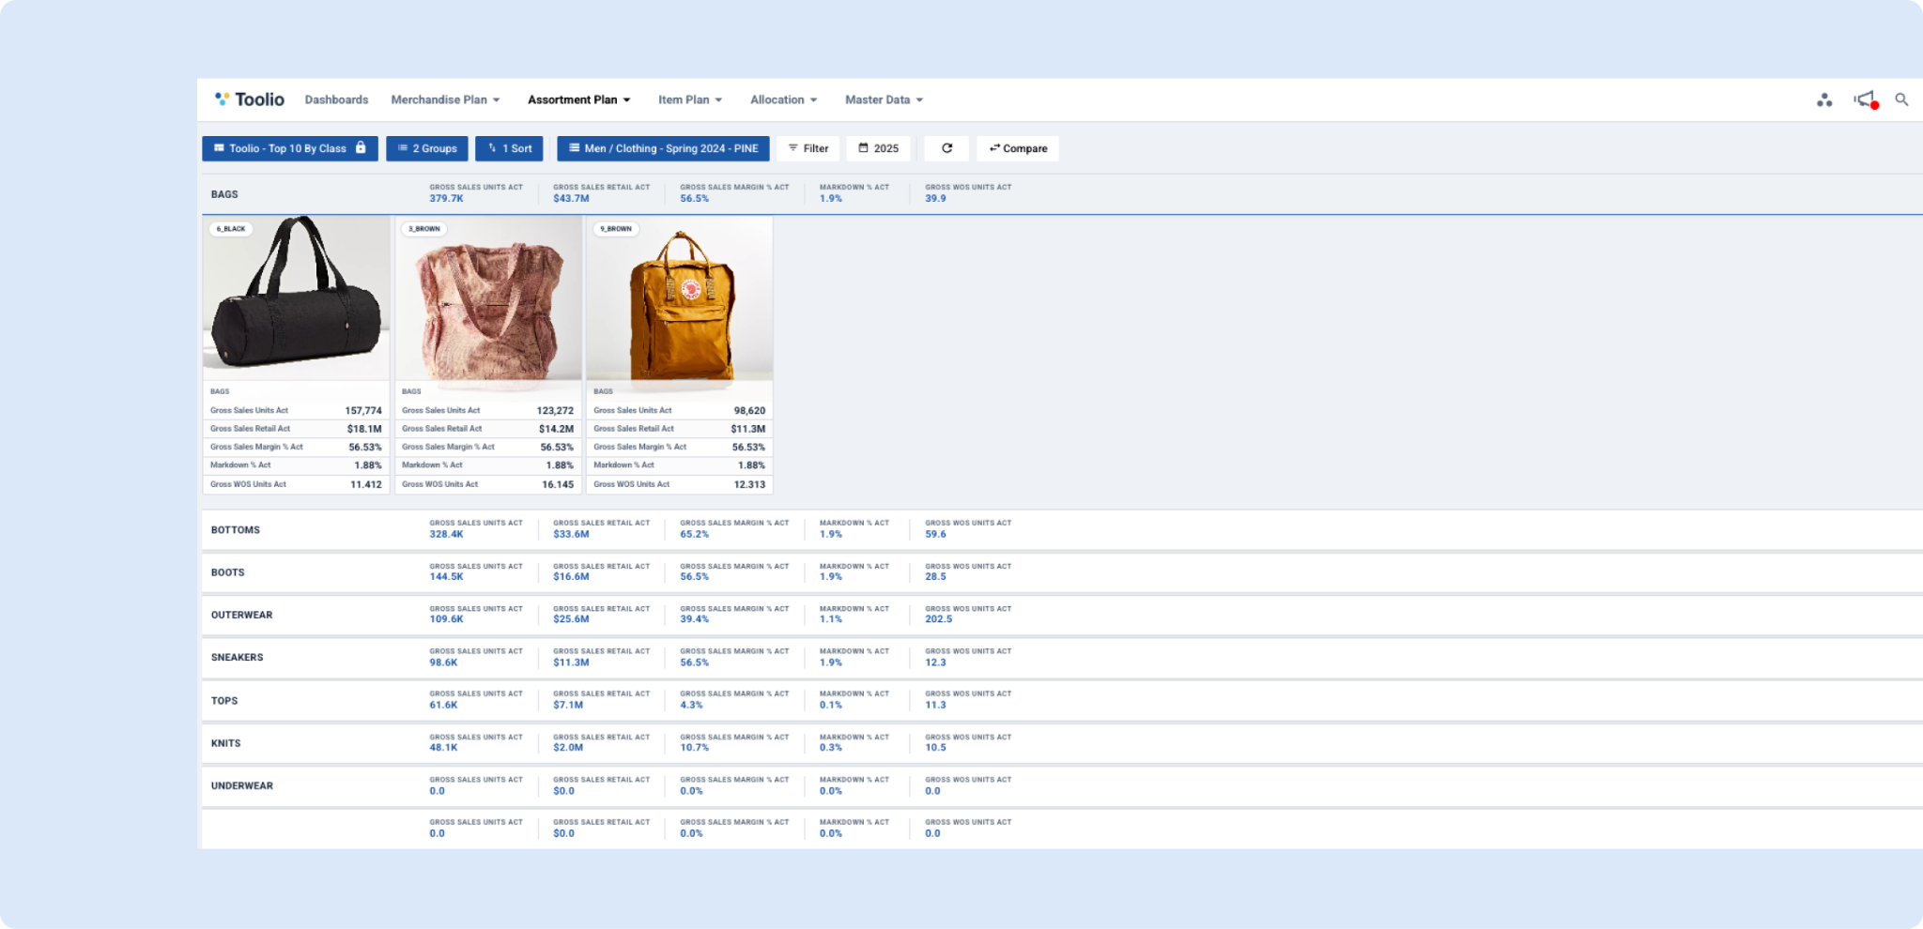Open the Merchandise Plan dropdown
This screenshot has width=1923, height=929.
[x=445, y=99]
